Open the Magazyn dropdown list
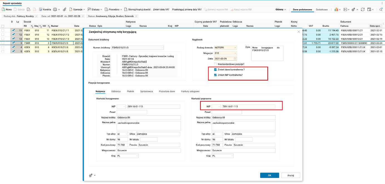The image size is (385, 184). 235,53
